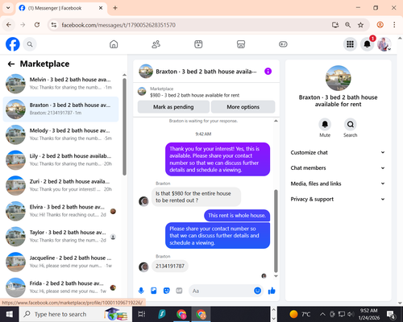Click Mark as pending button
This screenshot has height=322, width=403.
coord(173,107)
